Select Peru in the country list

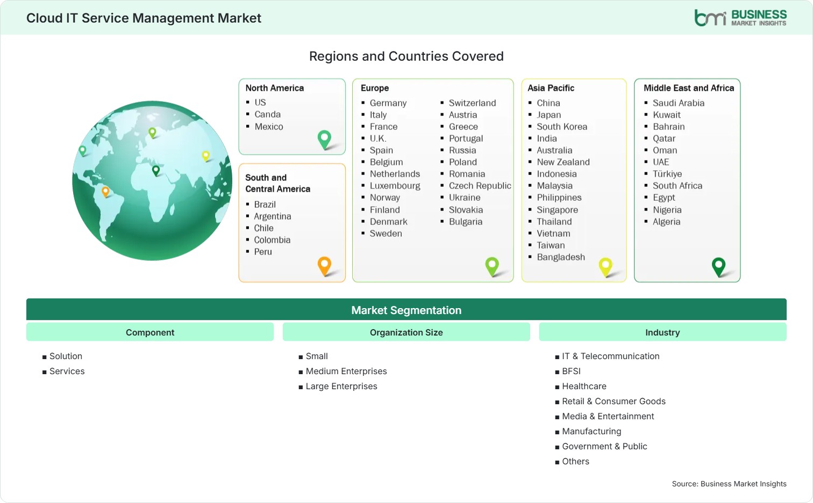pos(263,252)
